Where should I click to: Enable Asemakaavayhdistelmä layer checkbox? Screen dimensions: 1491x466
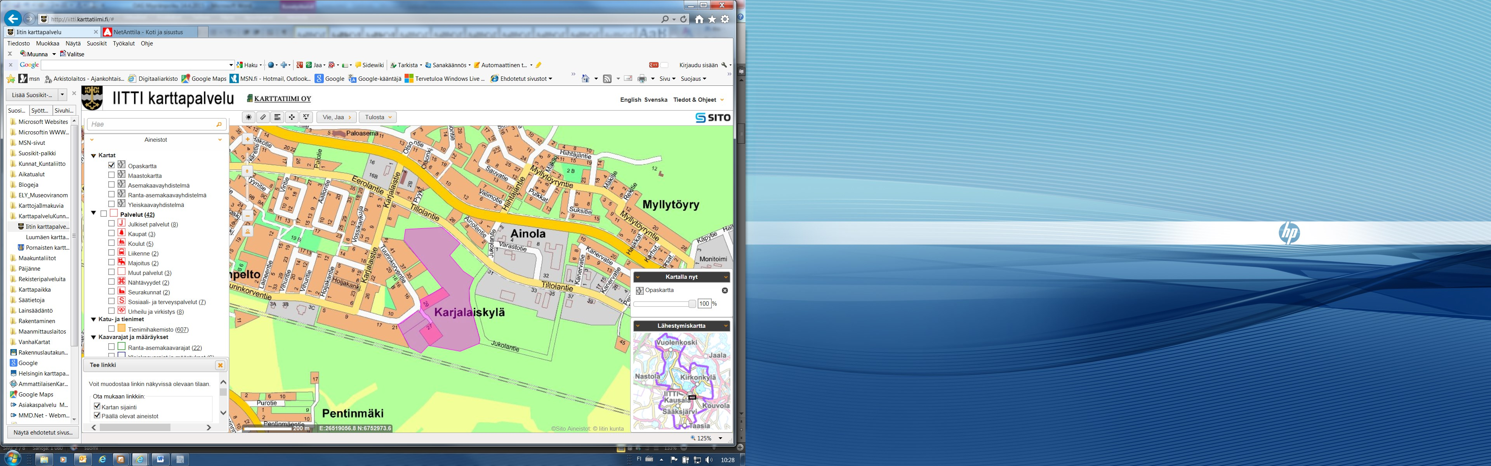coord(112,185)
